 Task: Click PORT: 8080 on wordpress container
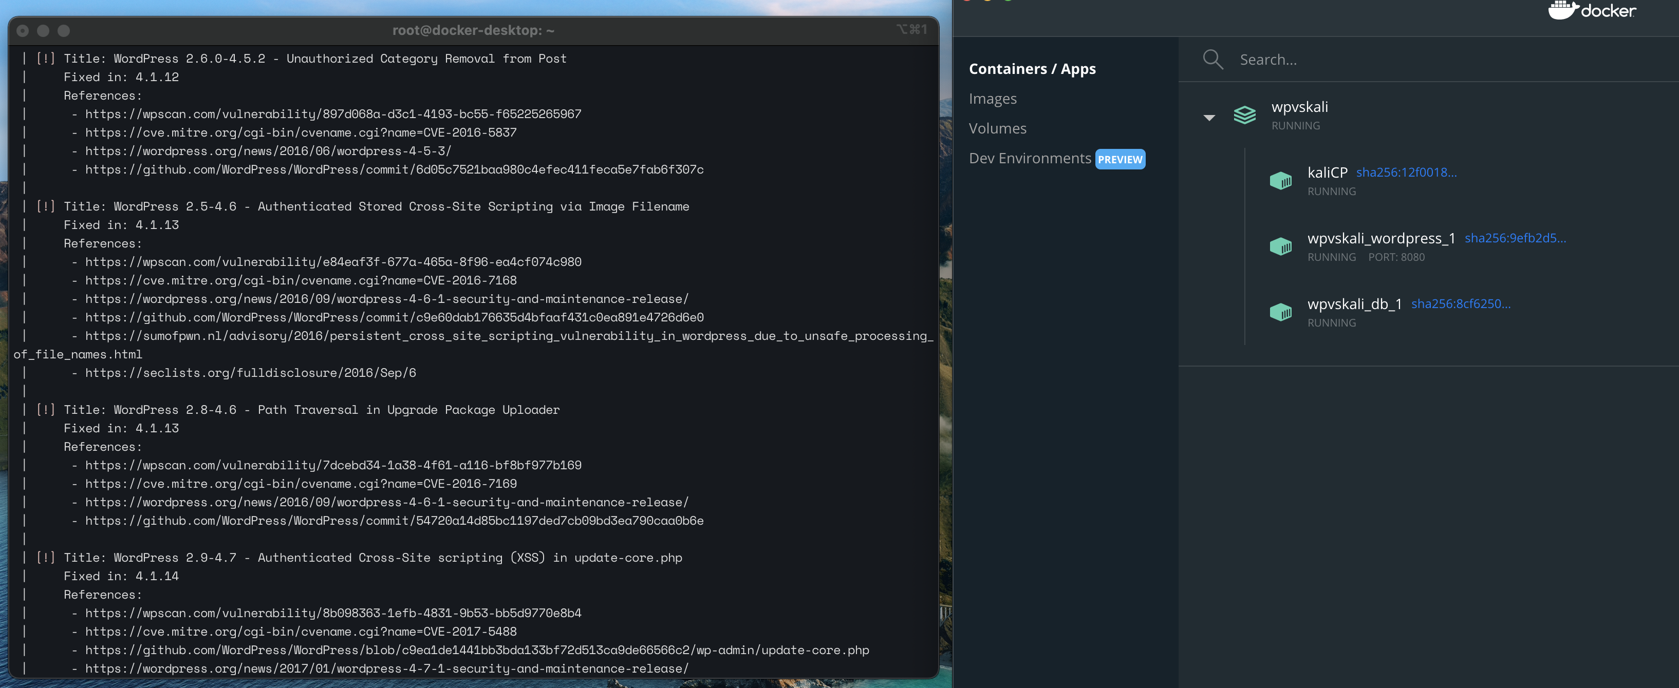click(1396, 257)
